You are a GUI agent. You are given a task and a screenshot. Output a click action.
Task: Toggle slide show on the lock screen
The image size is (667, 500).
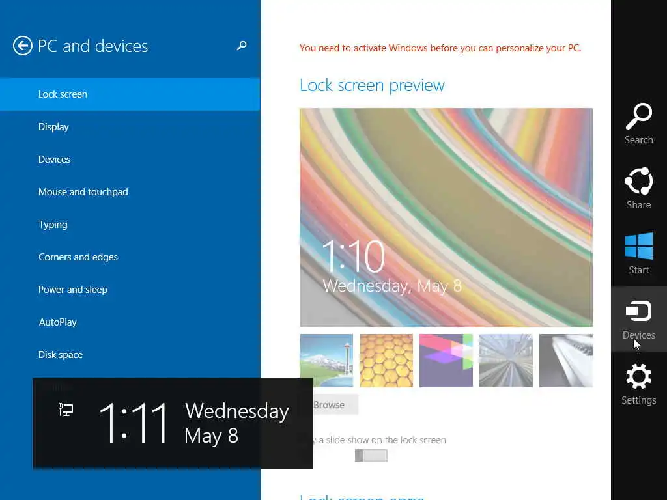pos(371,455)
